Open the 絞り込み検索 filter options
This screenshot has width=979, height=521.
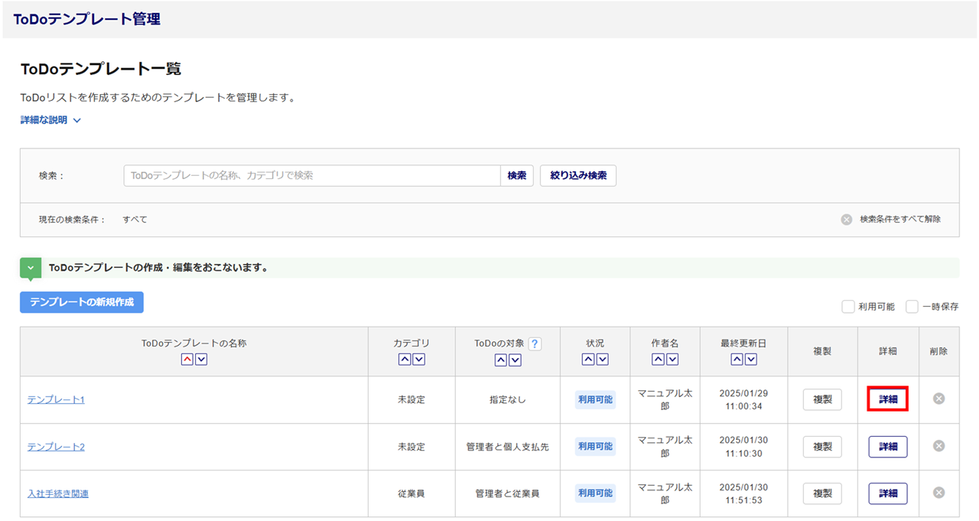pyautogui.click(x=577, y=175)
